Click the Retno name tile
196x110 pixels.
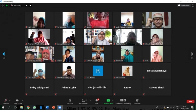127,87
